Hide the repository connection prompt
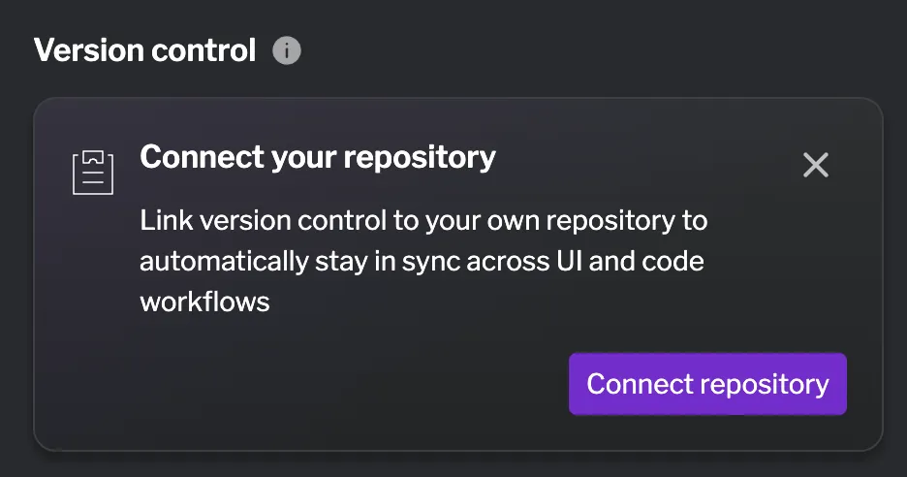The image size is (907, 477). 816,166
